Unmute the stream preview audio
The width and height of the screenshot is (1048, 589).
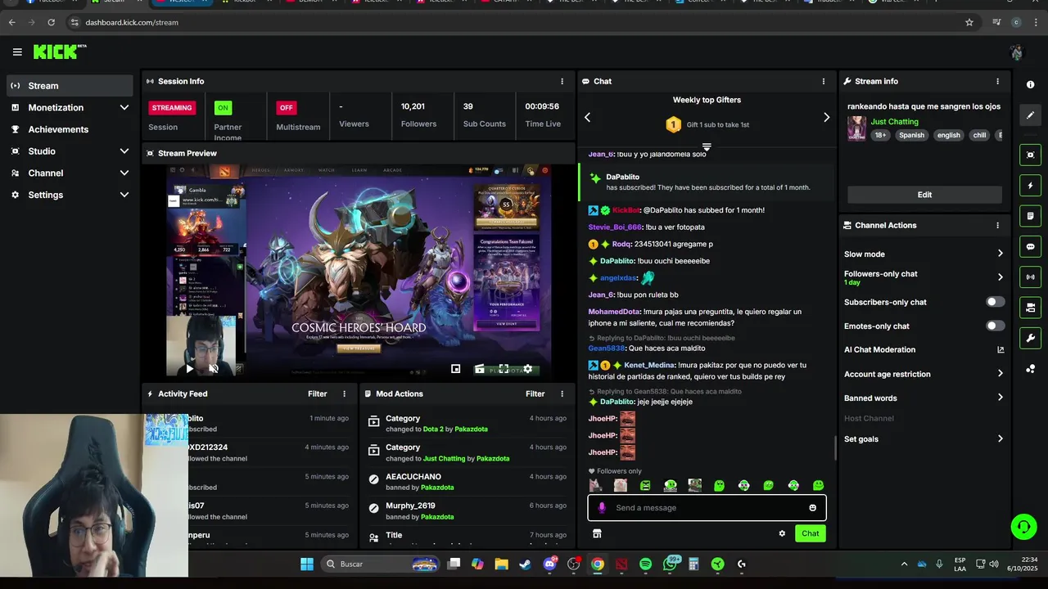214,369
